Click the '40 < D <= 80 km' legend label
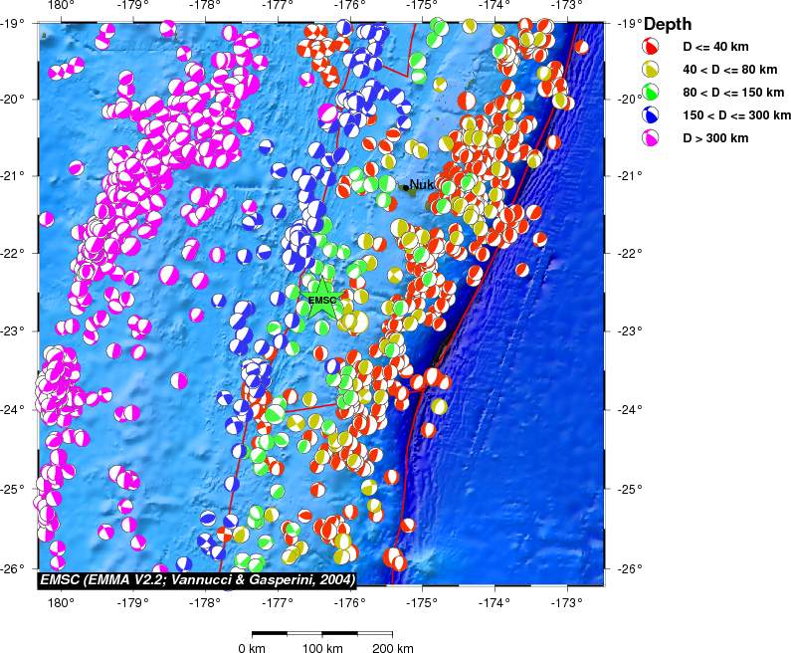Image resolution: width=791 pixels, height=653 pixels. 729,70
